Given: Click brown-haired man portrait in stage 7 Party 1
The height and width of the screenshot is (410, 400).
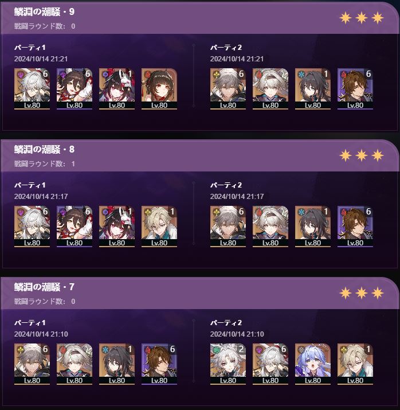Looking at the screenshot, I should coord(159,364).
